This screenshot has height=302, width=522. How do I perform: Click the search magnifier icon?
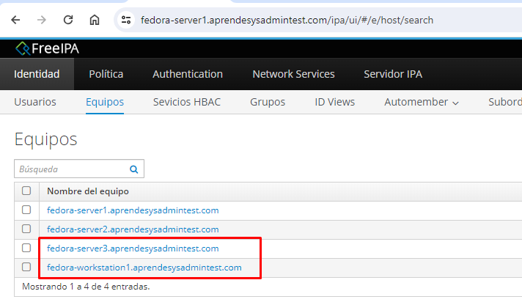pyautogui.click(x=133, y=169)
